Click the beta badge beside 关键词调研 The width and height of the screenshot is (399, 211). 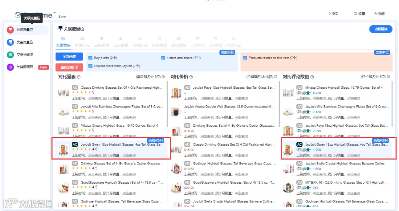tap(44, 67)
